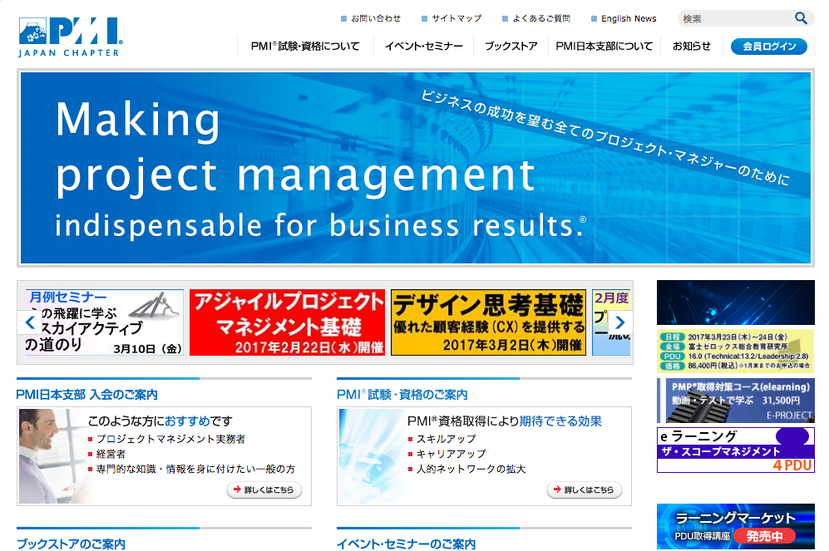Click the Making project management hero banner

click(415, 168)
